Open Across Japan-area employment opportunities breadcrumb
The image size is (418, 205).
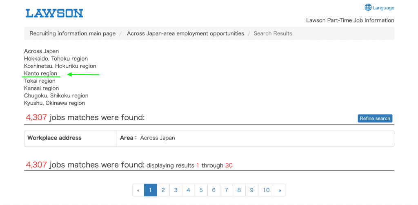pos(185,33)
